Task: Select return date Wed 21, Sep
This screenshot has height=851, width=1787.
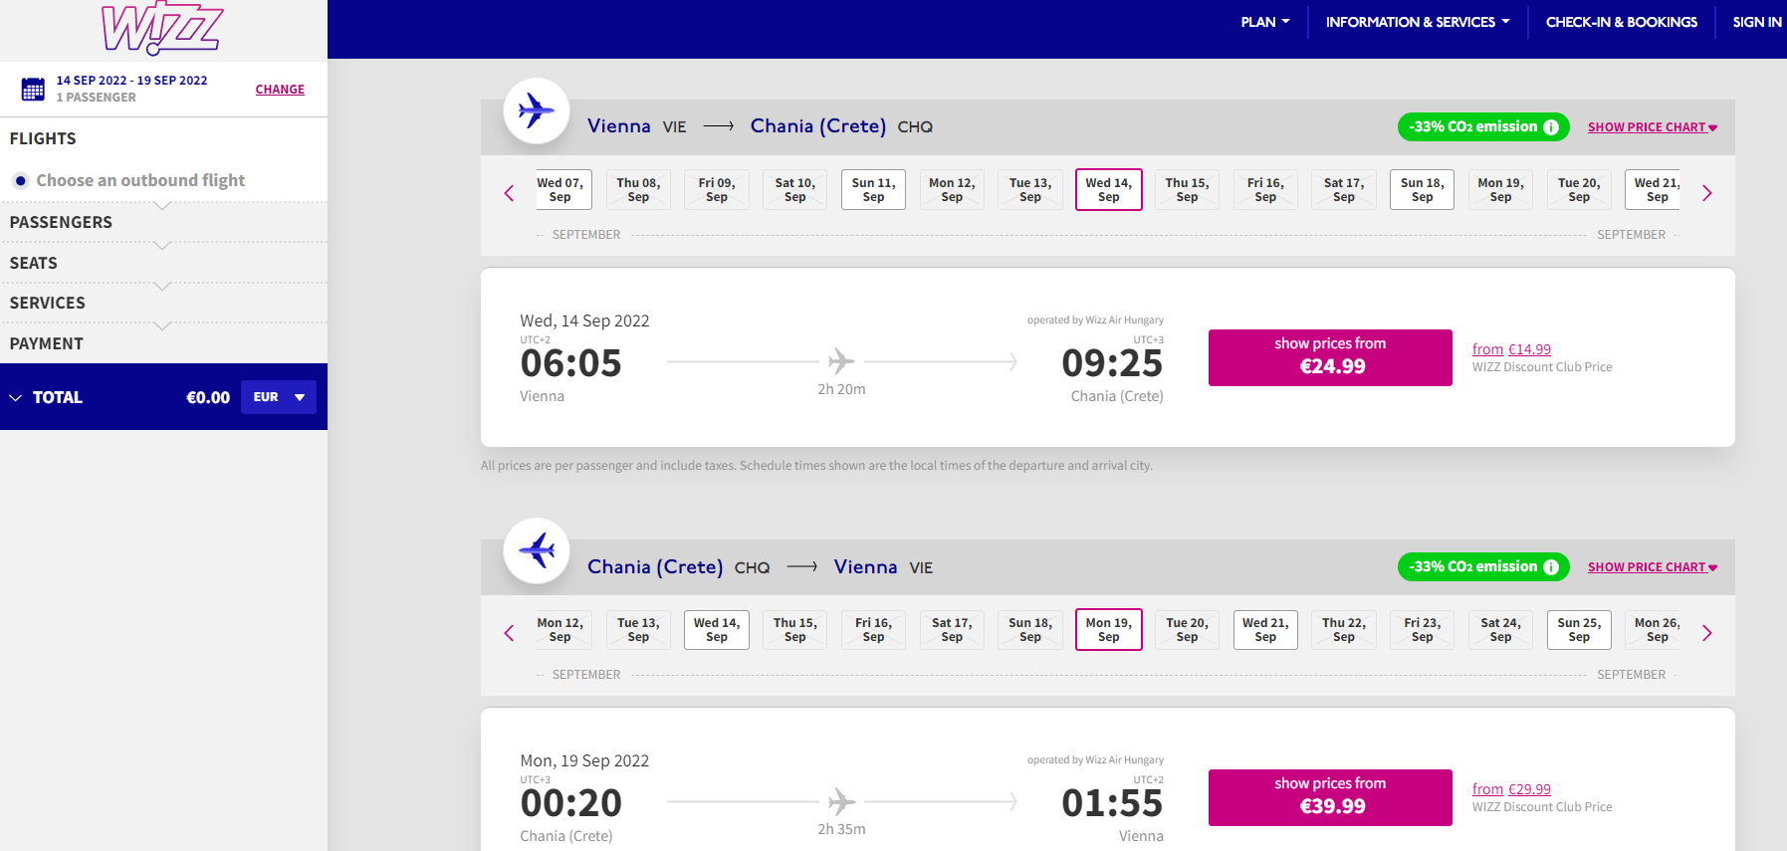Action: [x=1265, y=630]
